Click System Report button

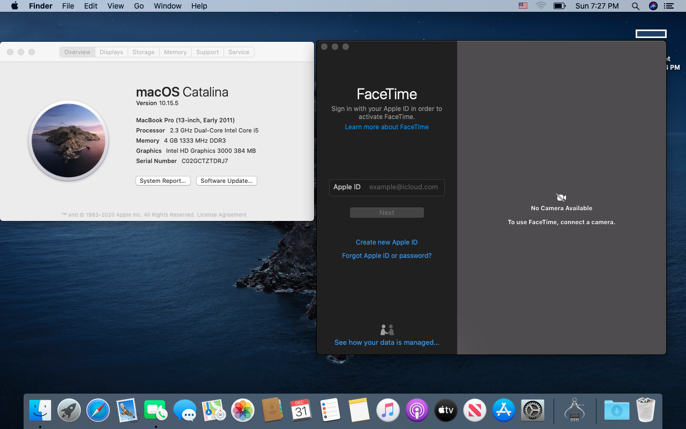[x=163, y=181]
